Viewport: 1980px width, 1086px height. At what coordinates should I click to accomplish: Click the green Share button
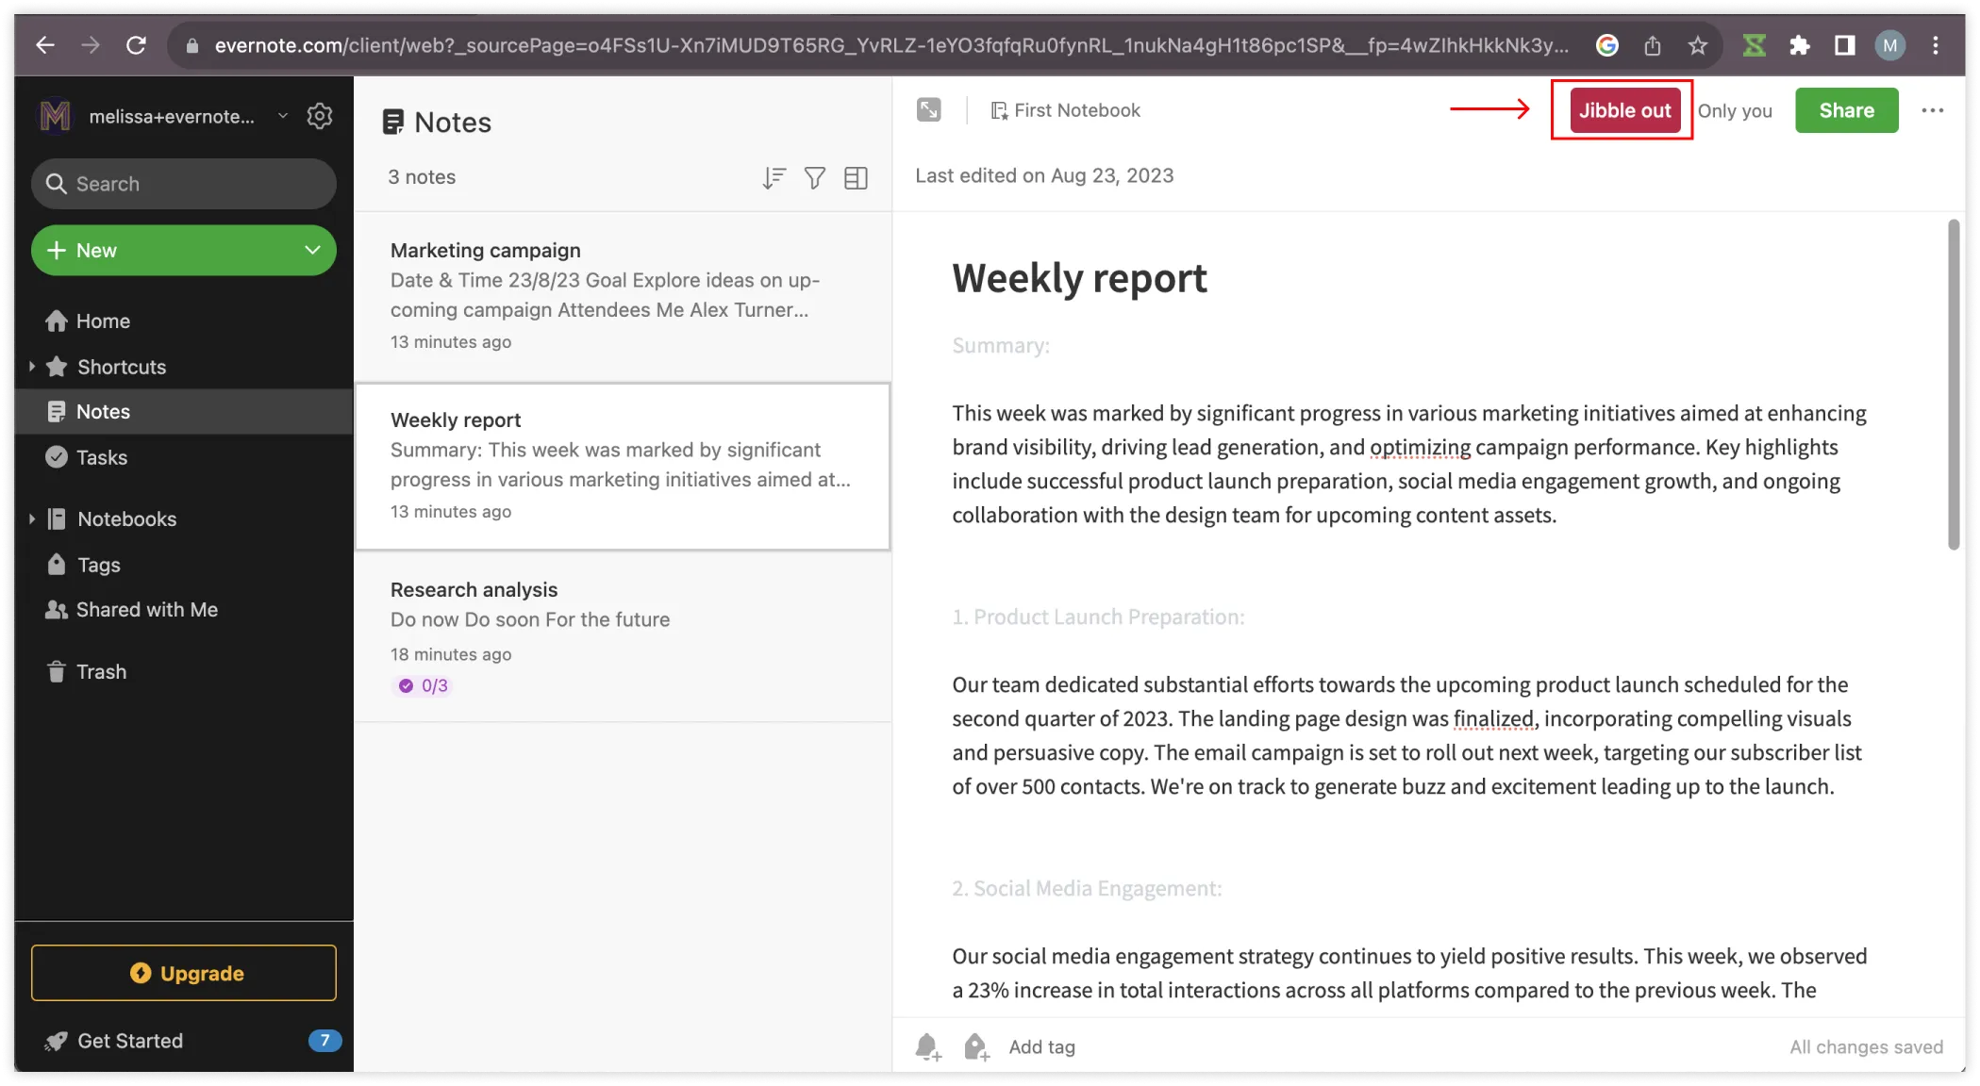(x=1846, y=110)
